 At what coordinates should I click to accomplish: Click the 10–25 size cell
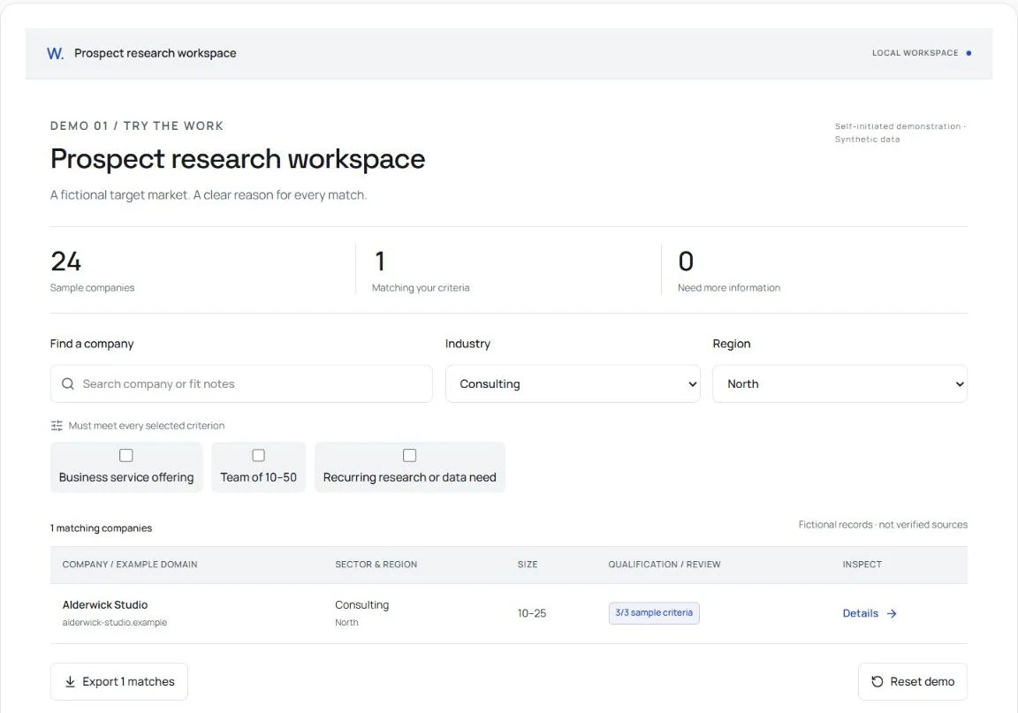[532, 614]
